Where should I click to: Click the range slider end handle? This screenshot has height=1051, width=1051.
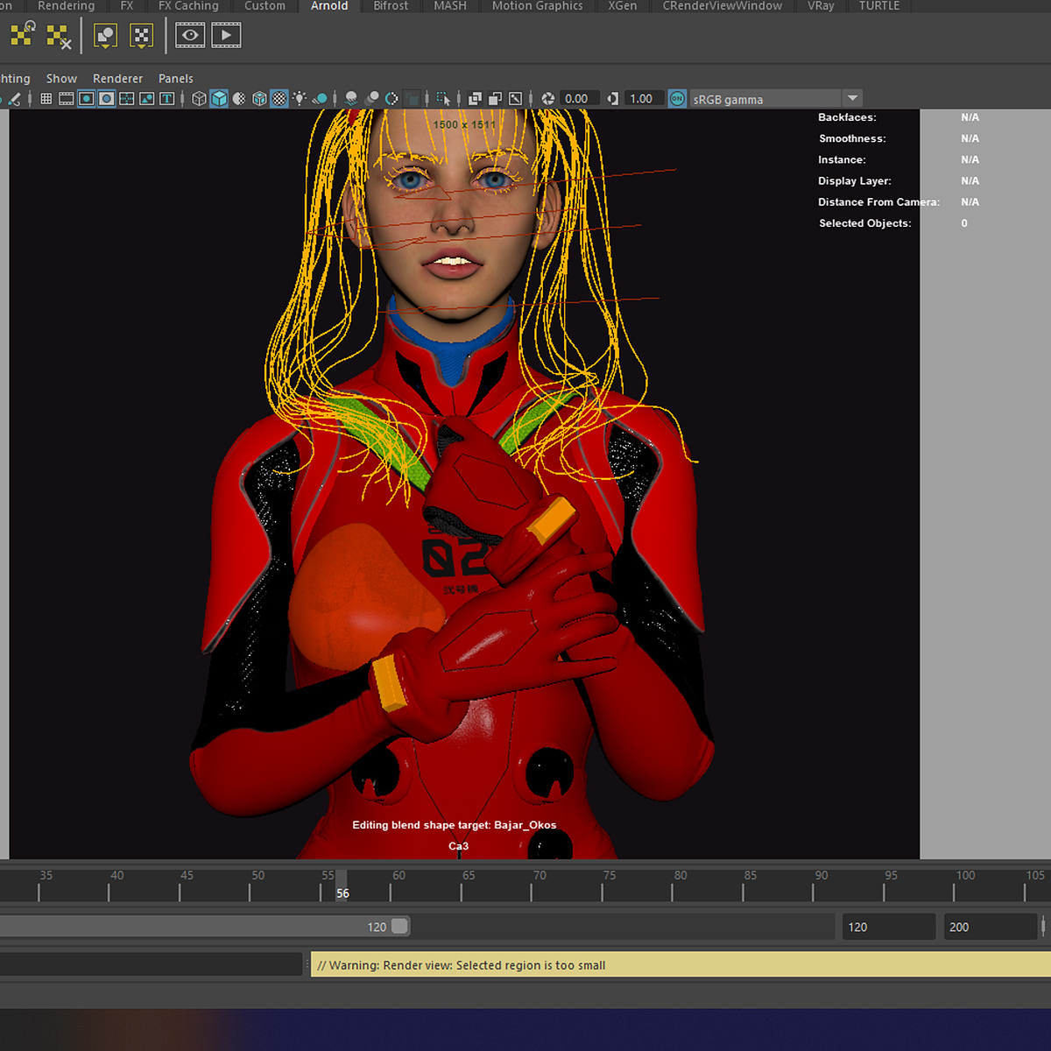click(399, 927)
